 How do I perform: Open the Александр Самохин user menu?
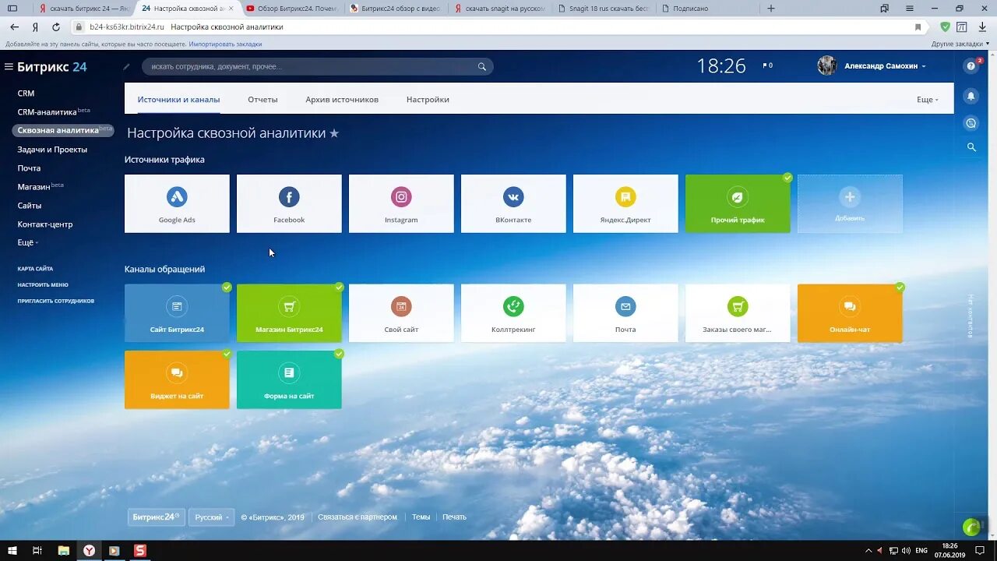click(x=872, y=66)
